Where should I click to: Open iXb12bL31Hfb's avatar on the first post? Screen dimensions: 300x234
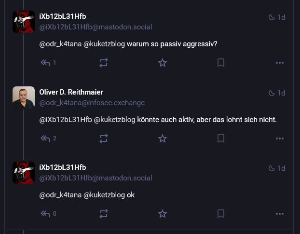[x=24, y=22]
